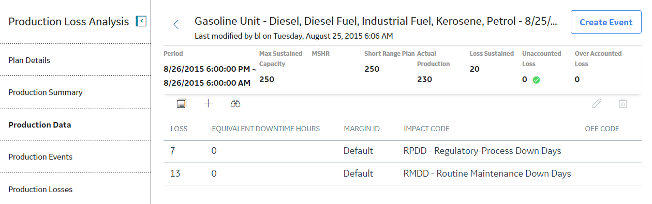Click the IMPACT CODE column header
This screenshot has width=652, height=204.
click(426, 129)
